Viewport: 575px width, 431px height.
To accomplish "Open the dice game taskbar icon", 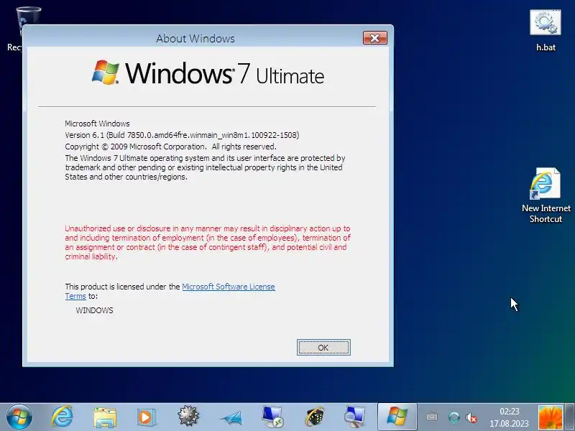I will pos(314,417).
